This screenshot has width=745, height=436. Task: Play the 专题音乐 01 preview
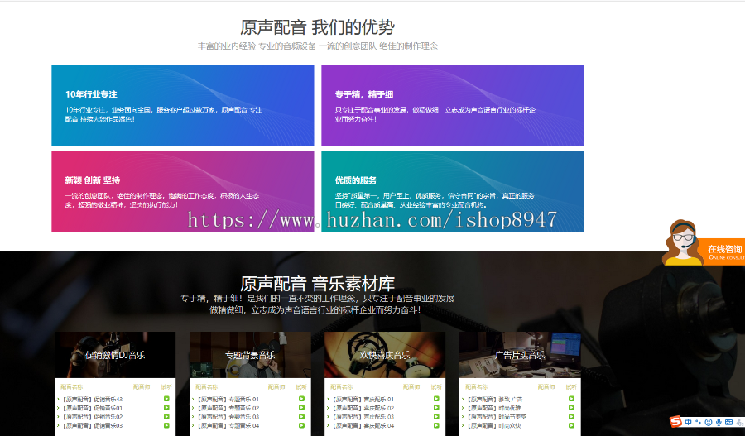[301, 399]
